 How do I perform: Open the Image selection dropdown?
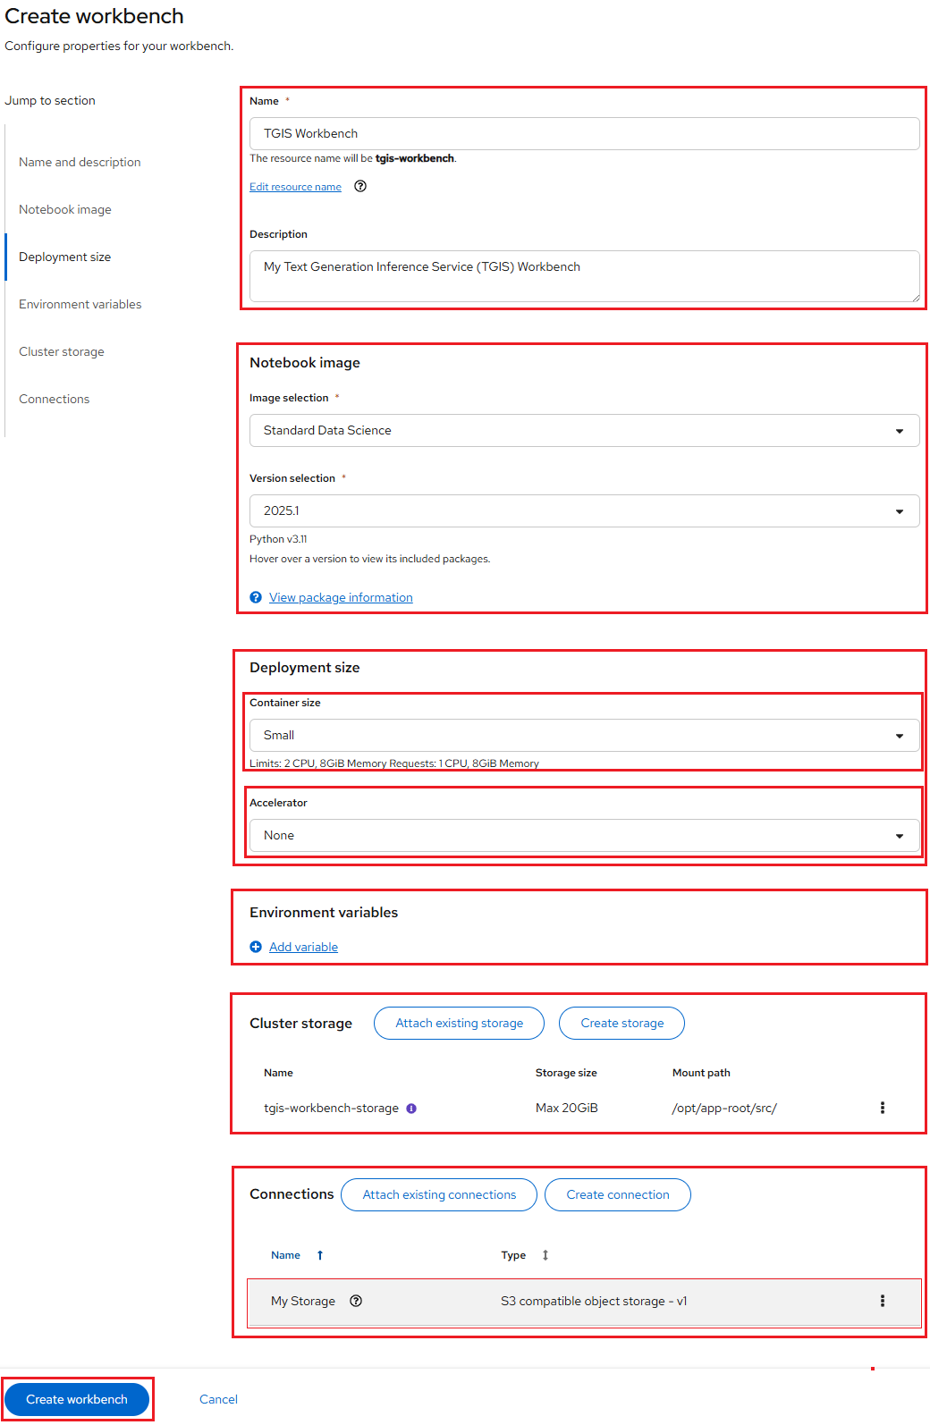click(584, 431)
